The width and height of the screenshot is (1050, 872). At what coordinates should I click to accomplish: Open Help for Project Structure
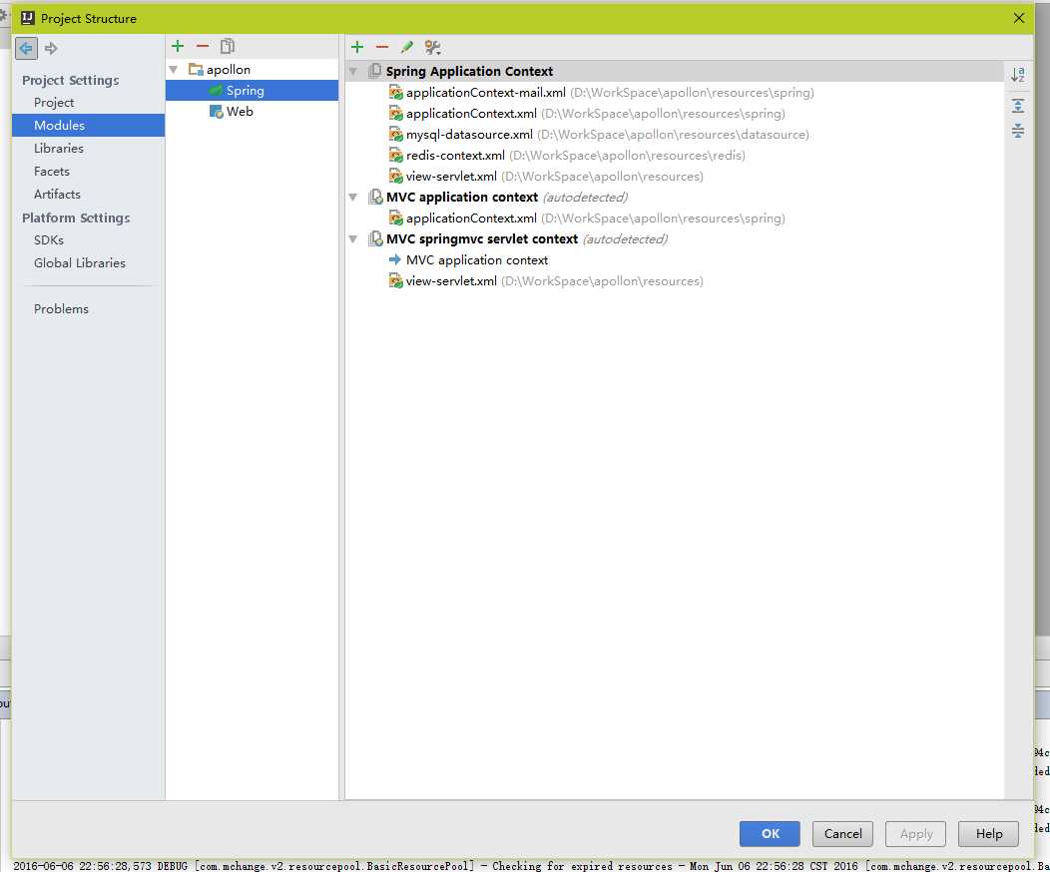[x=988, y=833]
